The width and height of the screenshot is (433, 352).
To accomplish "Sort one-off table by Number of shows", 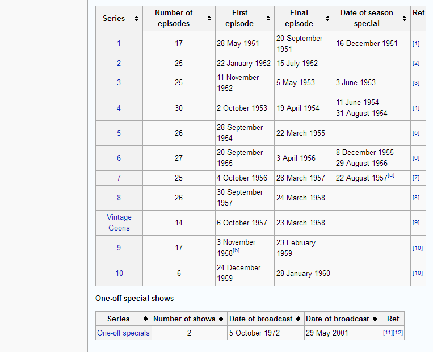I will [x=221, y=319].
